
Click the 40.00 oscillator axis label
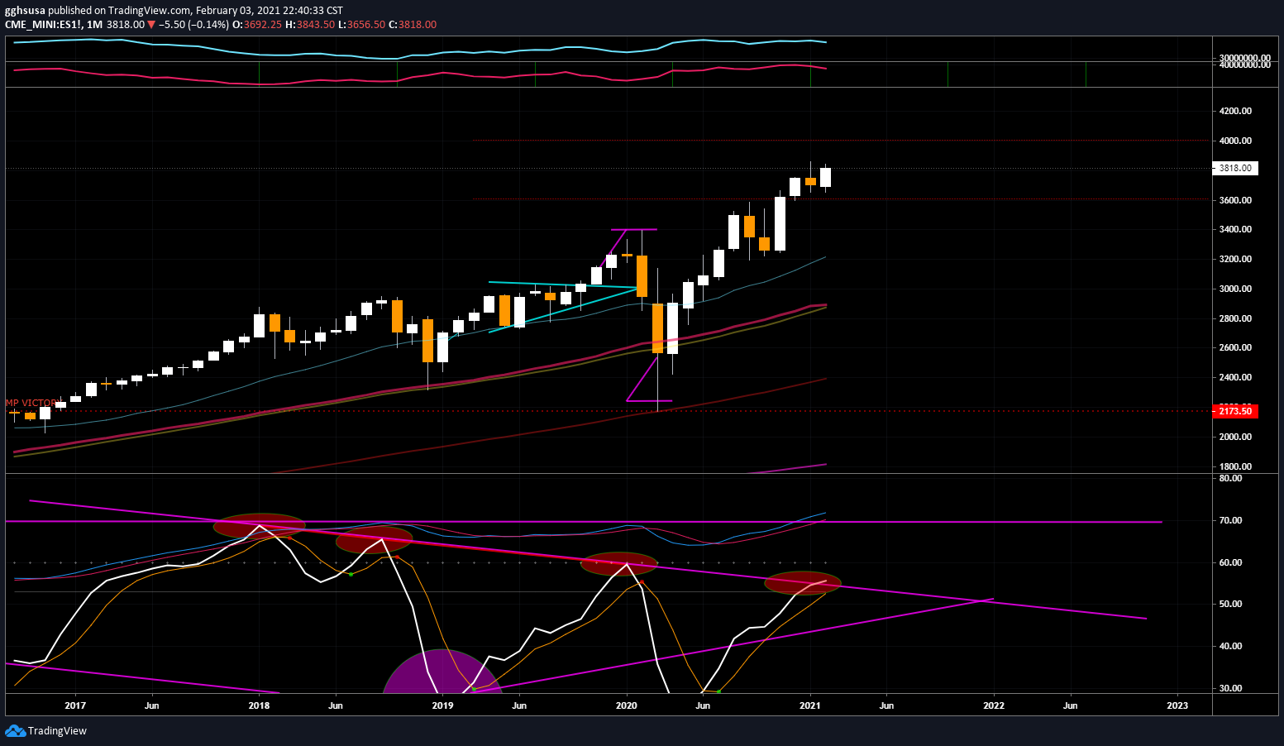click(x=1230, y=646)
